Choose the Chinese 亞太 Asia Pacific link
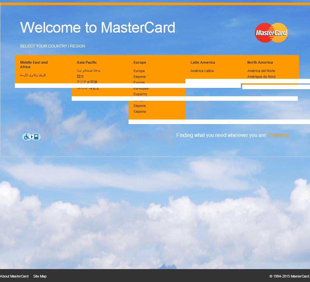 80,76
